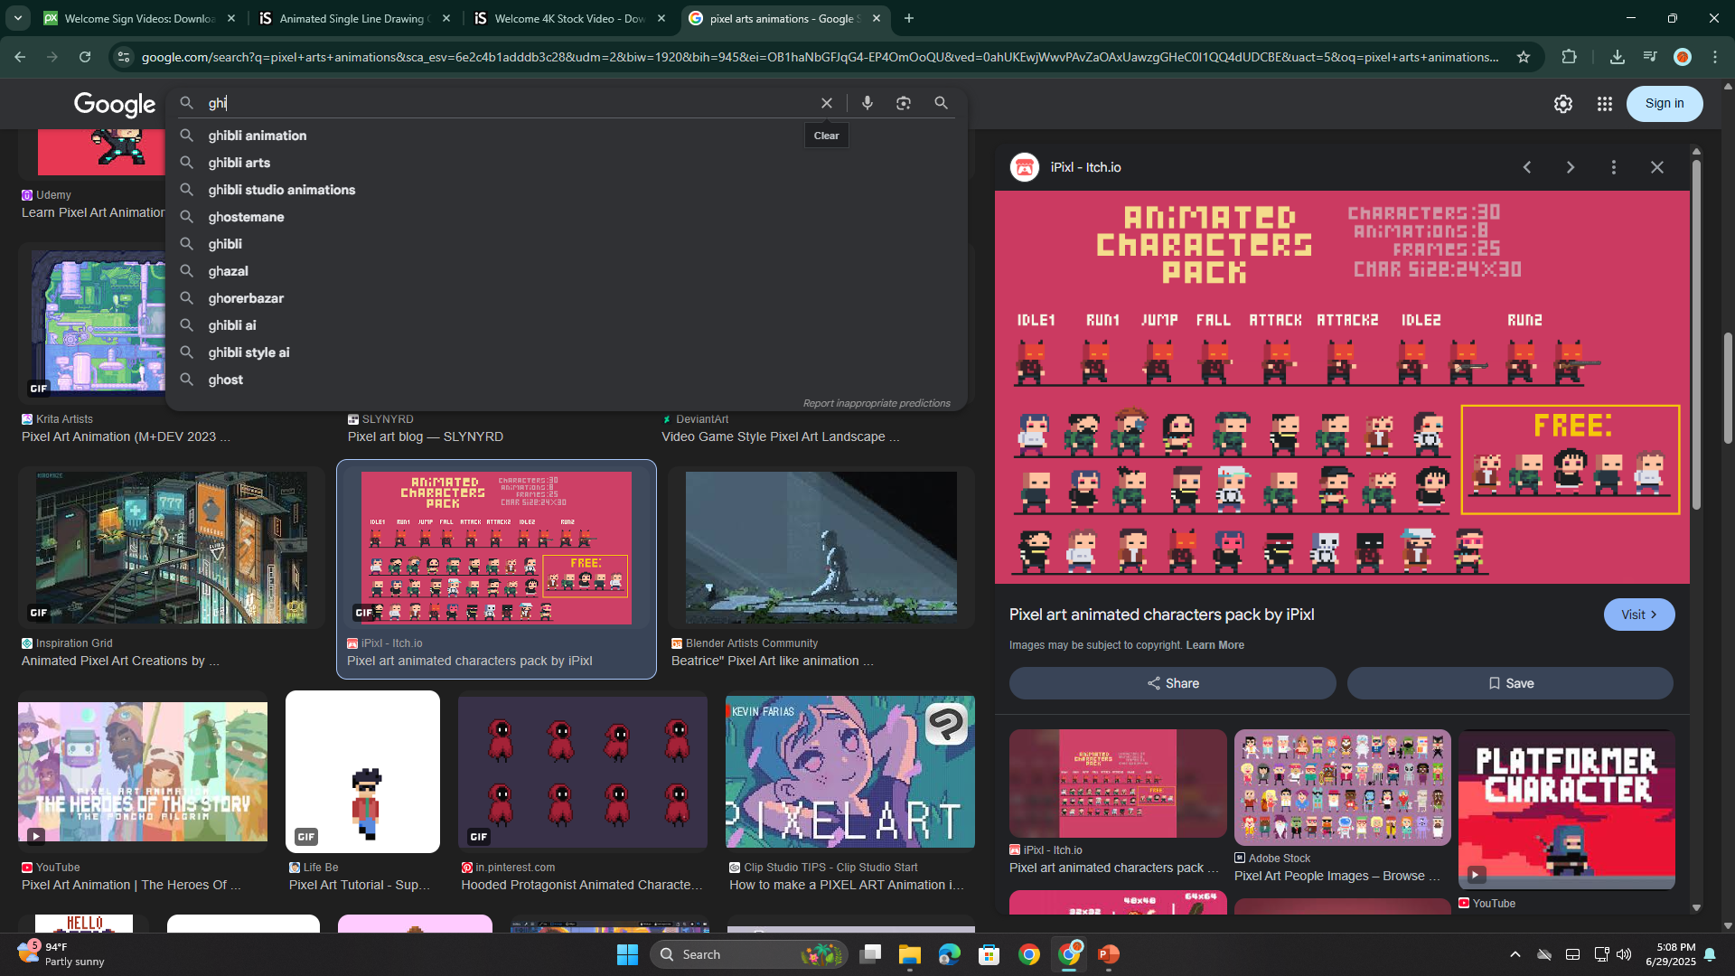Open a new browser tab
1735x976 pixels.
click(909, 18)
